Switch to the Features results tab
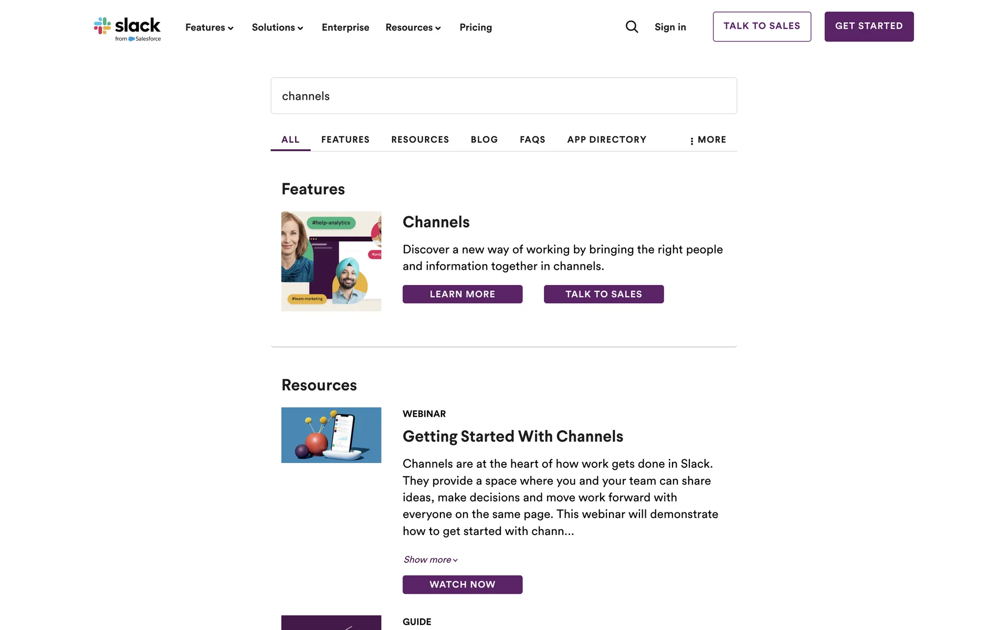Screen dimensions: 1008x630 pos(345,140)
